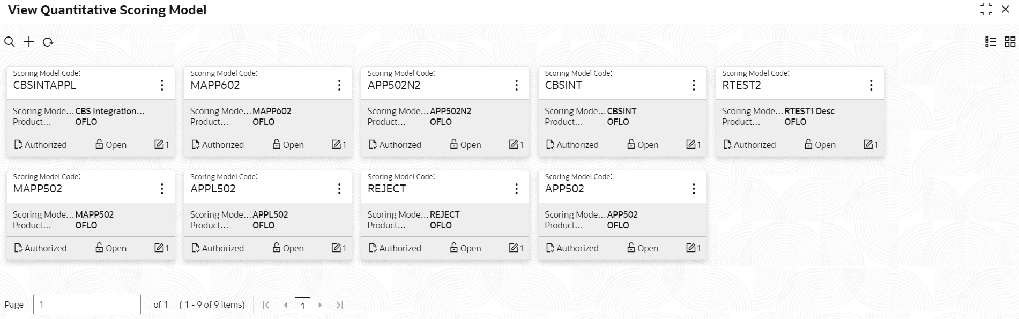1019x319 pixels.
Task: Click the Authorized icon on MAPP502 card
Action: (x=18, y=248)
